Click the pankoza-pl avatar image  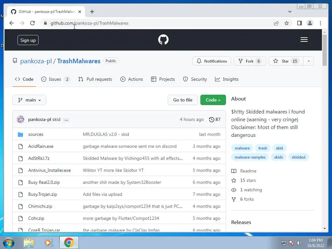tap(20, 119)
